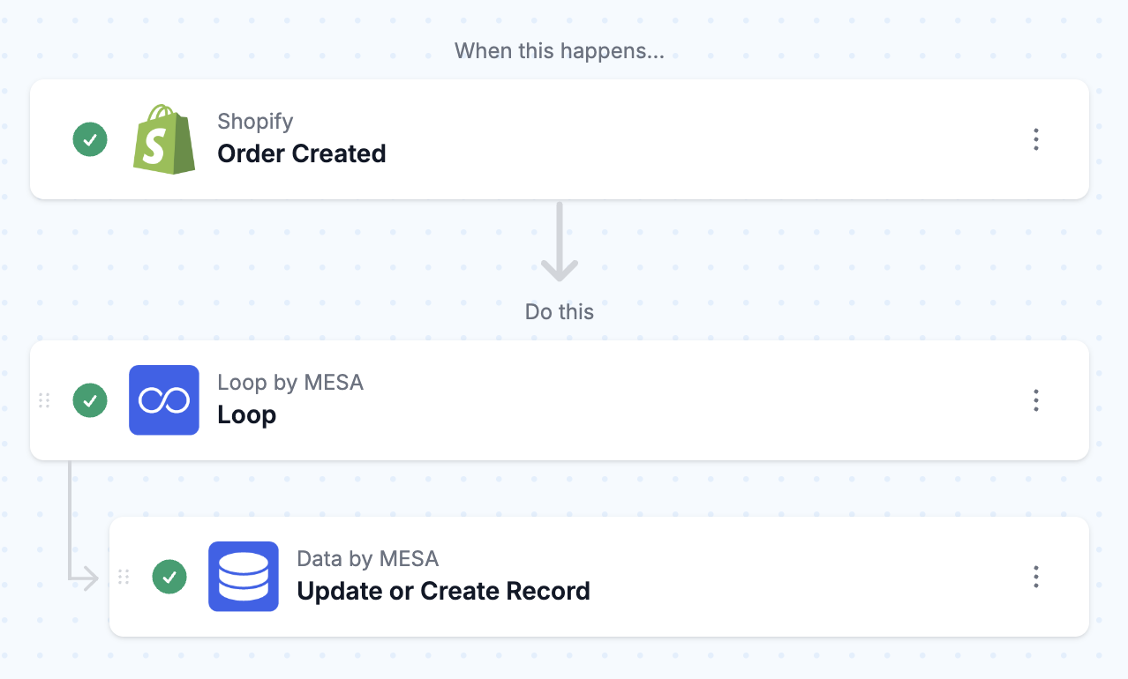Open three-dot menu for Update or Create Record
Viewport: 1128px width, 679px height.
pyautogui.click(x=1036, y=577)
